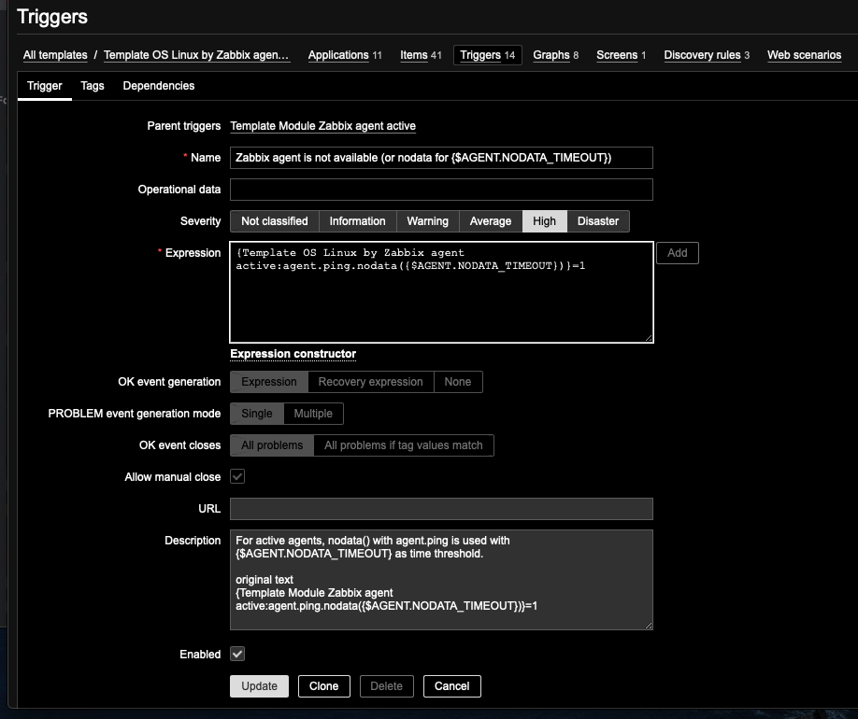The image size is (858, 719).
Task: Cancel trigger editing
Action: pos(451,686)
